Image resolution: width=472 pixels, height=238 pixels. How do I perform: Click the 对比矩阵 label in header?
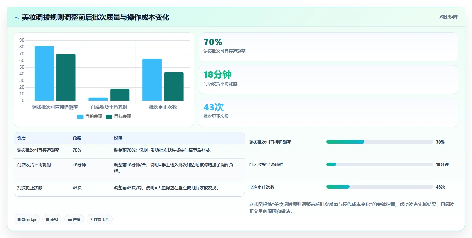[448, 17]
